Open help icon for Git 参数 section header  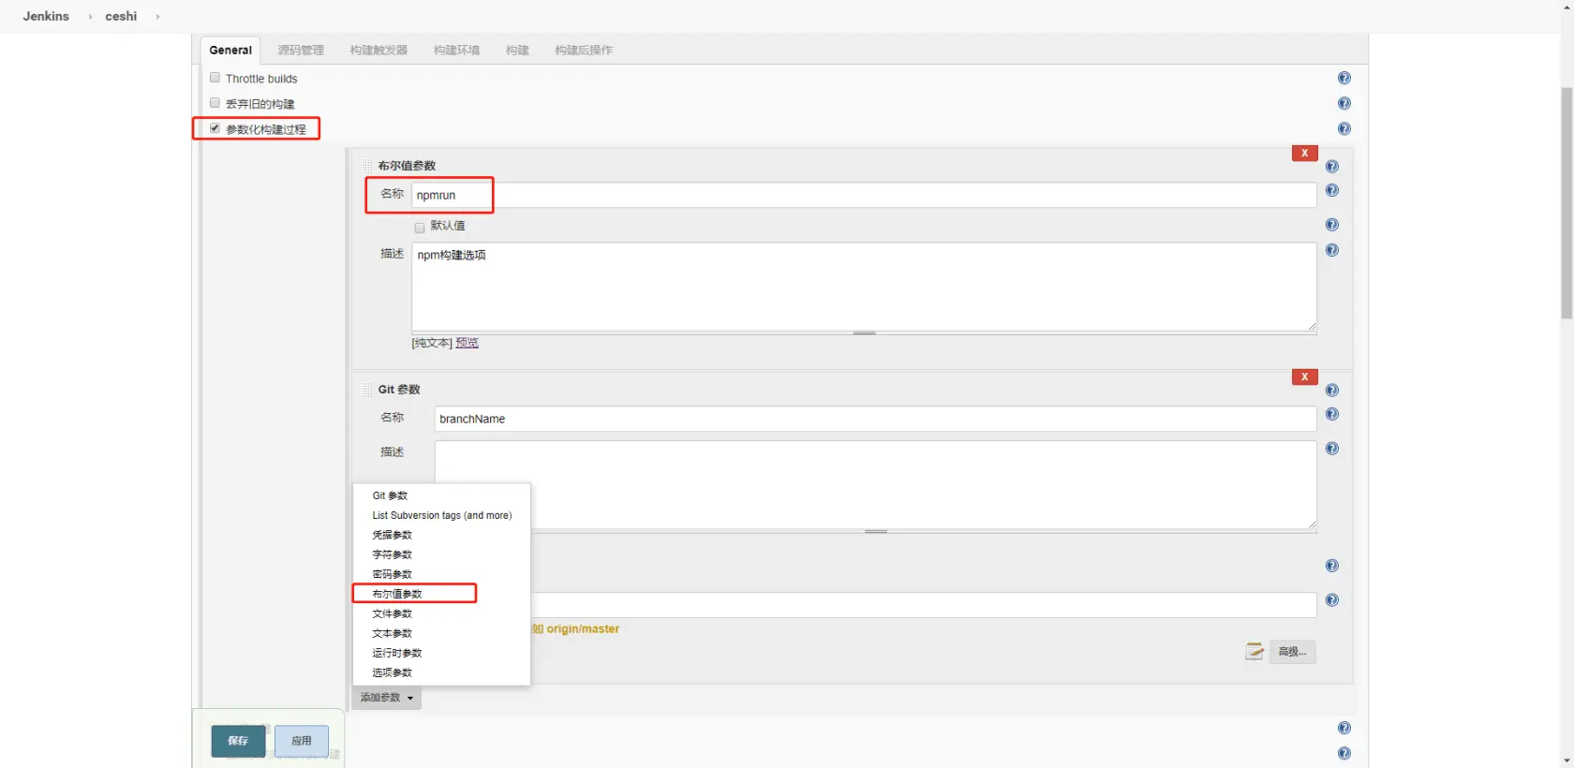[x=1331, y=391]
